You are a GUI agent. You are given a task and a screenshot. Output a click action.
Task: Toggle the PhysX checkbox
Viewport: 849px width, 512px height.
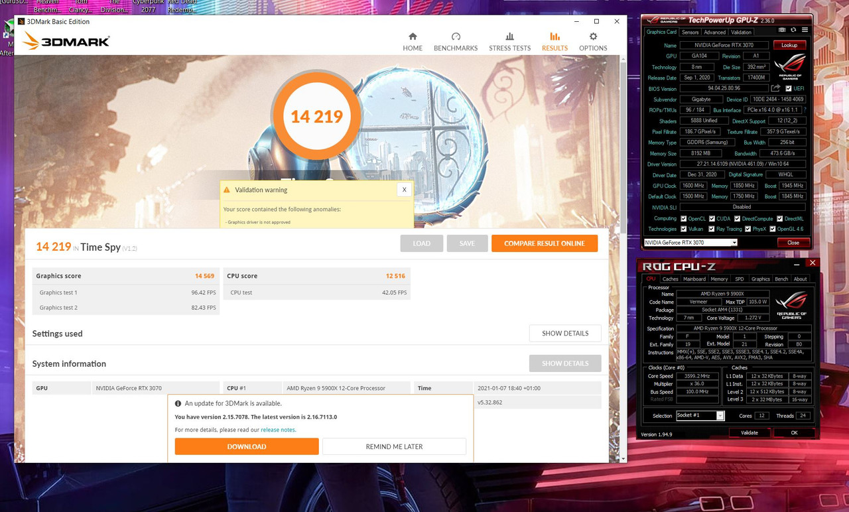[748, 229]
